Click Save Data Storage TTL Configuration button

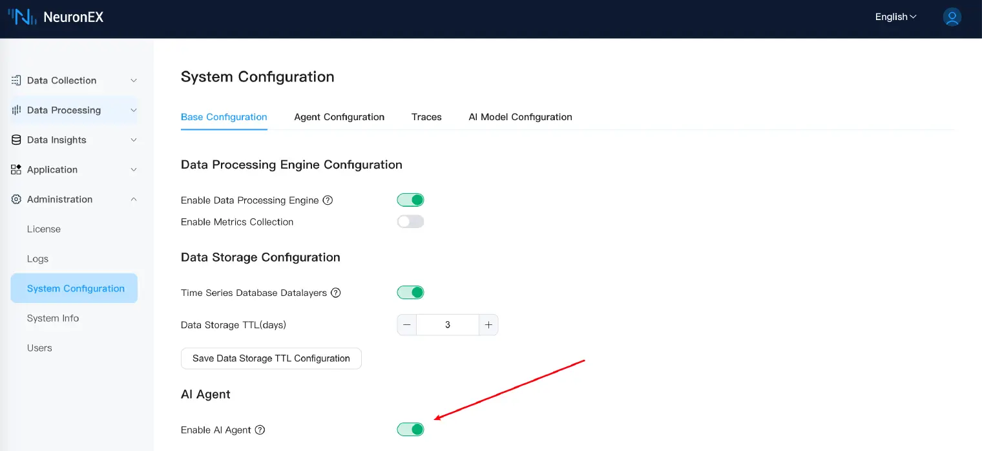[x=271, y=359]
